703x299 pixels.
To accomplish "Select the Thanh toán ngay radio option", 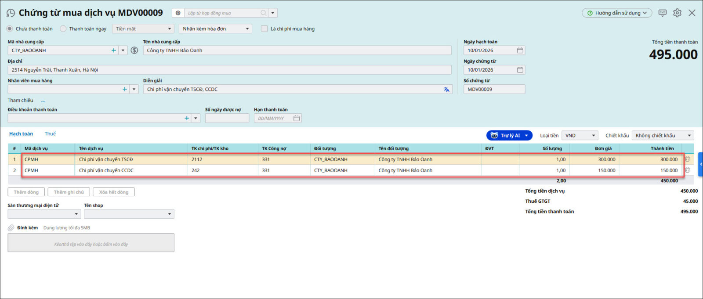I will pos(63,29).
